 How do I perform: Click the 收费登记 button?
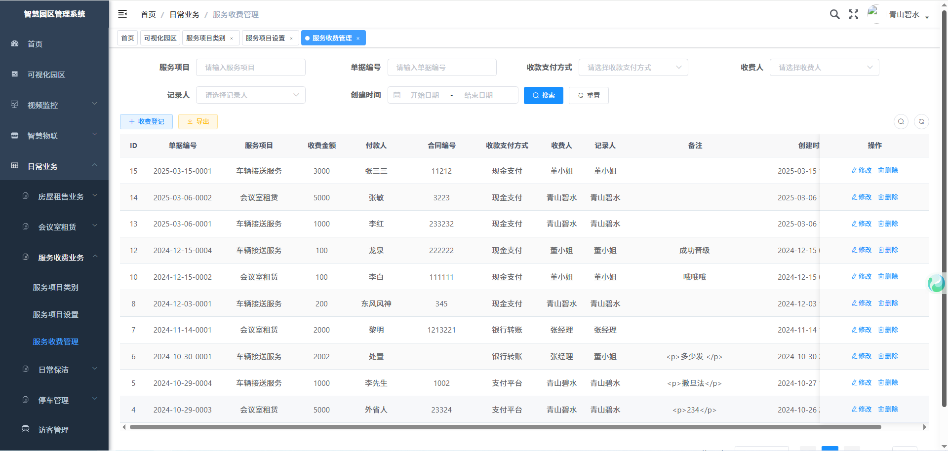point(146,121)
